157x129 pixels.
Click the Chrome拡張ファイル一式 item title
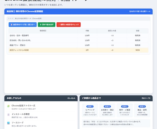23,106
